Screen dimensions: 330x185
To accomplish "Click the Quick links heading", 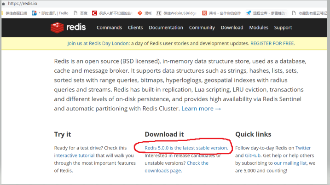I will pos(253,134).
